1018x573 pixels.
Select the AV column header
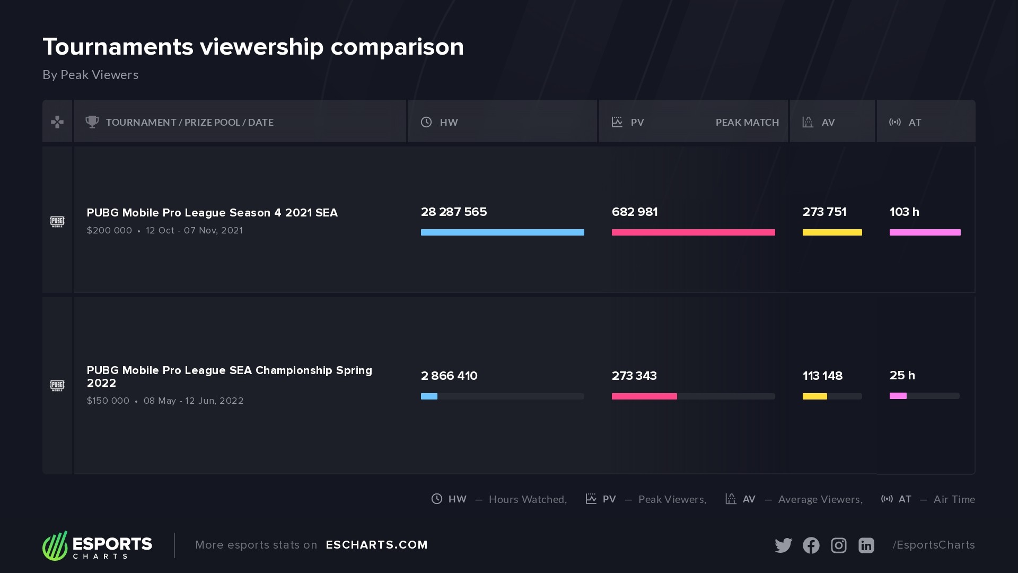pyautogui.click(x=828, y=123)
